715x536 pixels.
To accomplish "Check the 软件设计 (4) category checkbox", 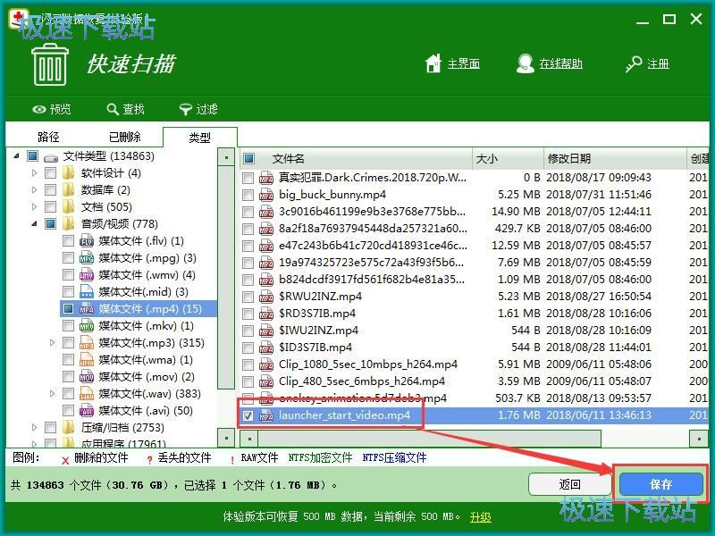I will (51, 173).
